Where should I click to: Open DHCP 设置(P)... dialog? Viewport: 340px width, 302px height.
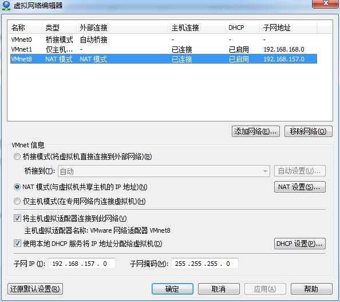300,244
